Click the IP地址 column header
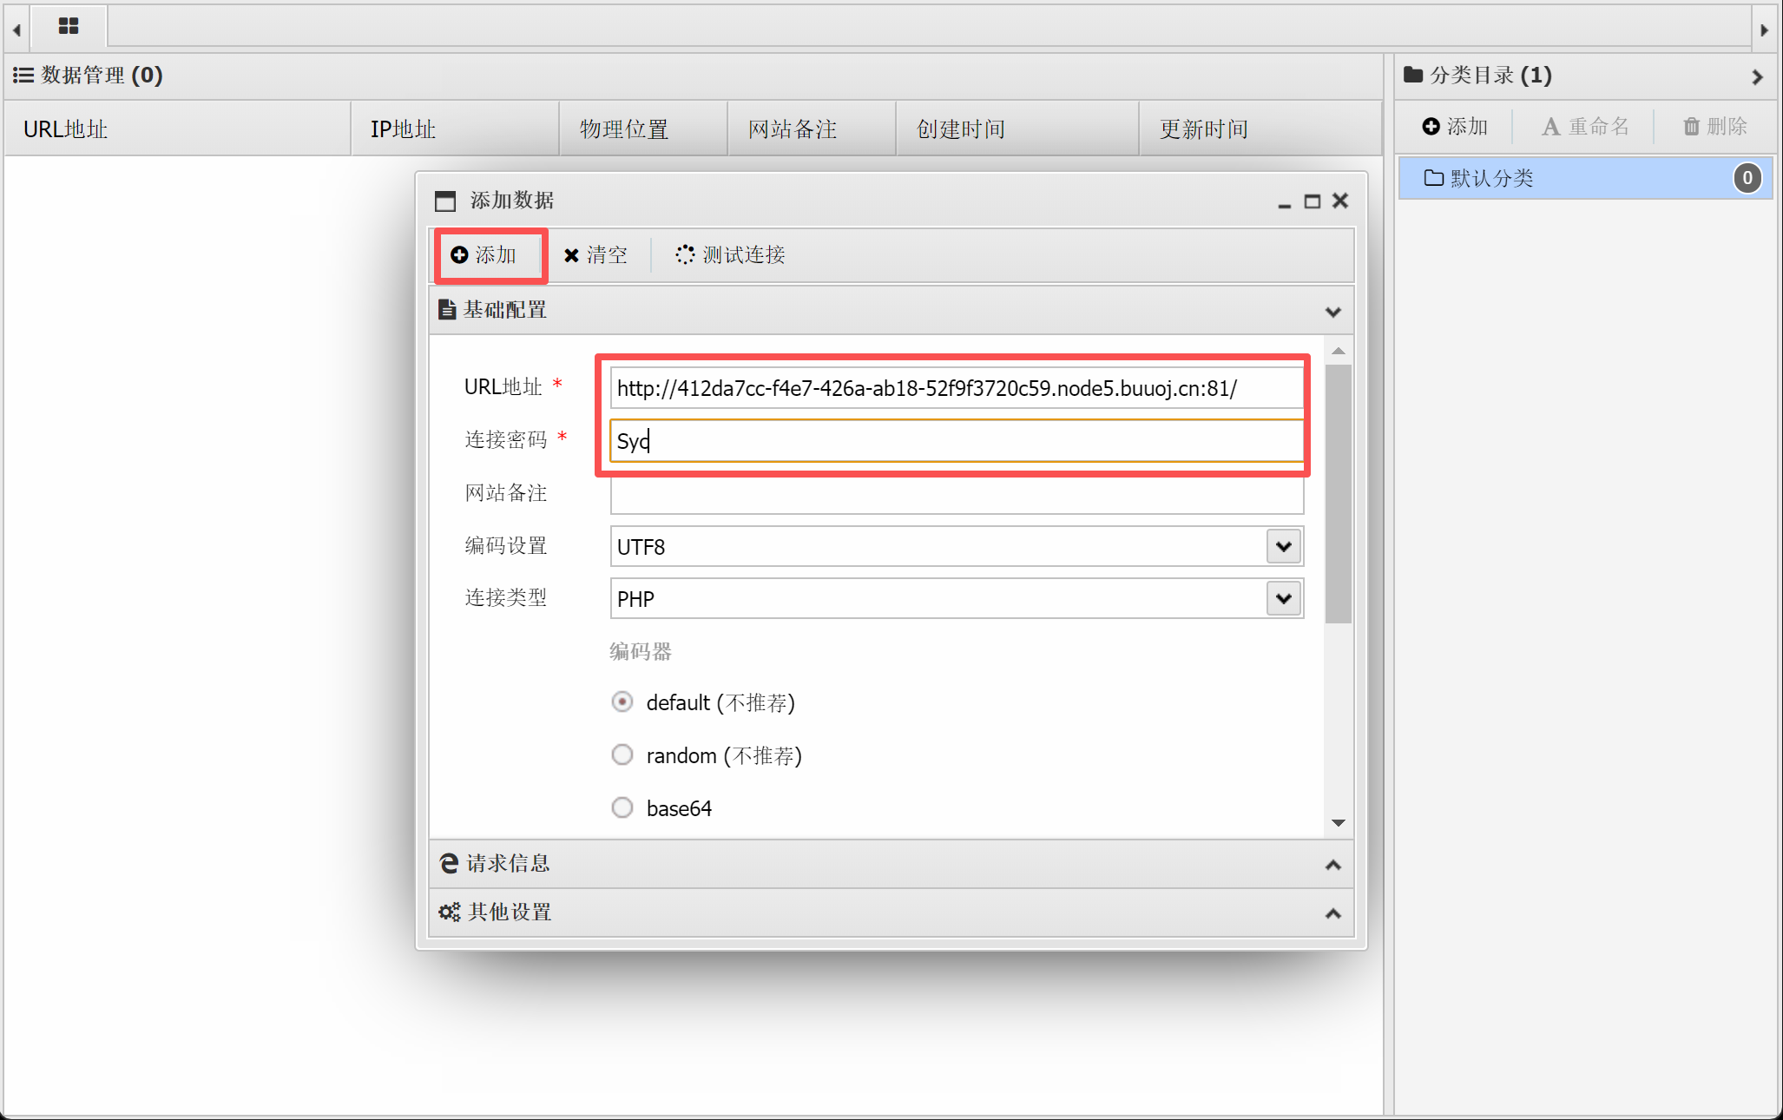Image resolution: width=1783 pixels, height=1120 pixels. [456, 129]
